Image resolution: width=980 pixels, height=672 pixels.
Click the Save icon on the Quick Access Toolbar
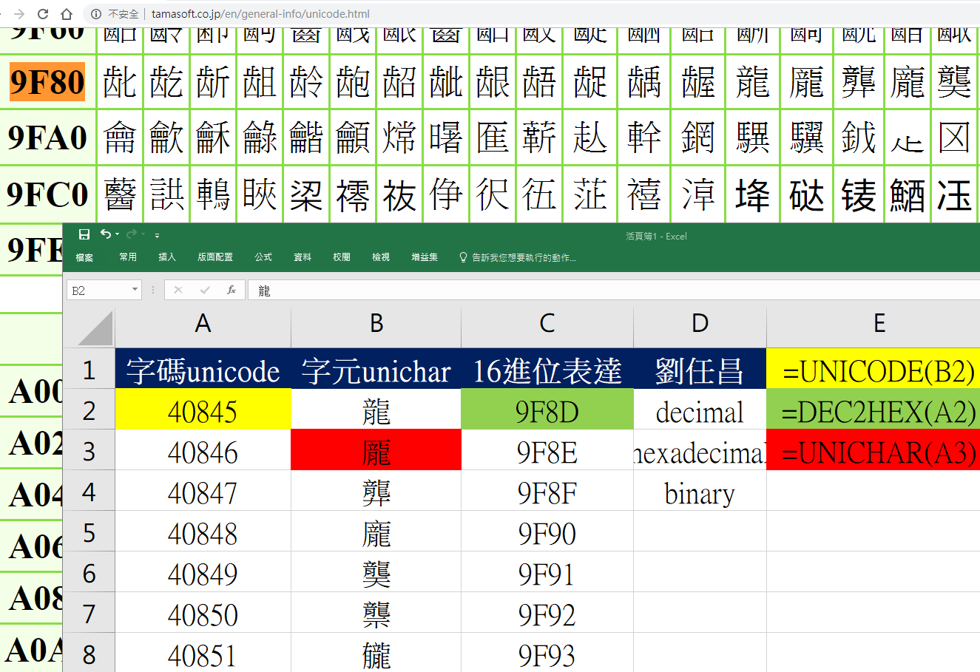pyautogui.click(x=84, y=234)
